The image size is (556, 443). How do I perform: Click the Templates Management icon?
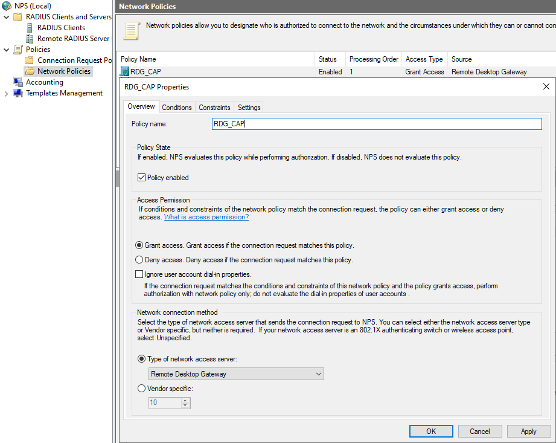pyautogui.click(x=18, y=93)
